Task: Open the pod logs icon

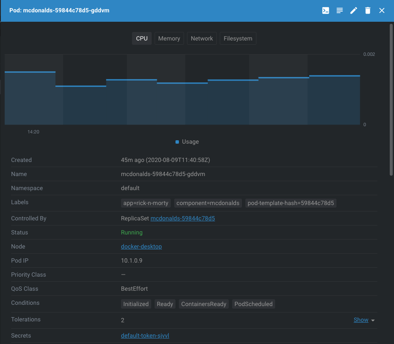Action: [339, 10]
